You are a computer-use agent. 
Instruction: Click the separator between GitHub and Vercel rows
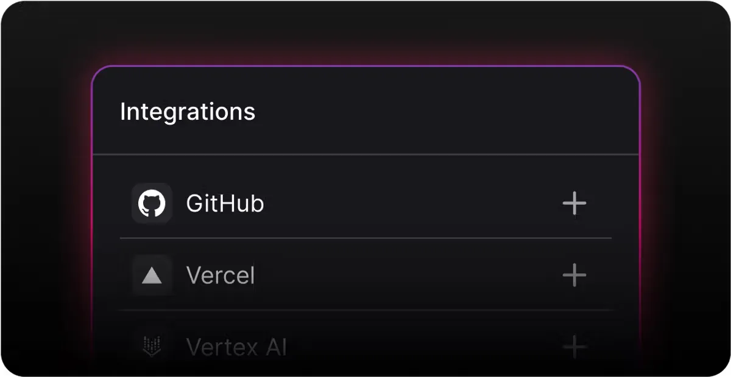[x=365, y=238]
